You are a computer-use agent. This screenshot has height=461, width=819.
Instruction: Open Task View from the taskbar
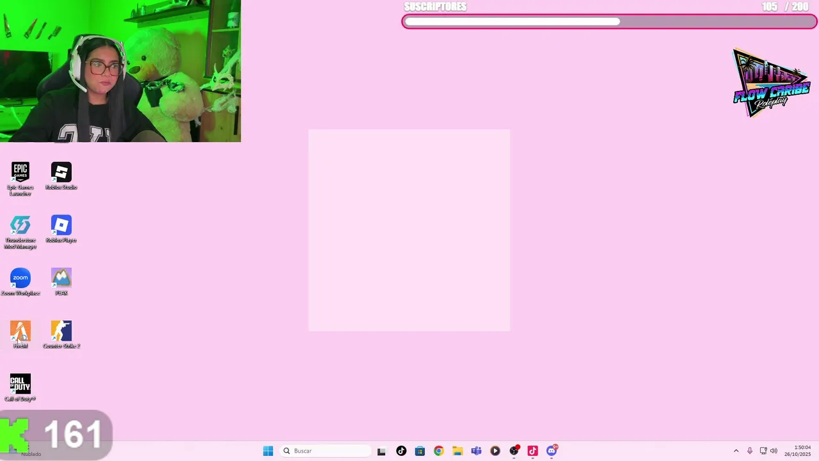[x=381, y=451]
